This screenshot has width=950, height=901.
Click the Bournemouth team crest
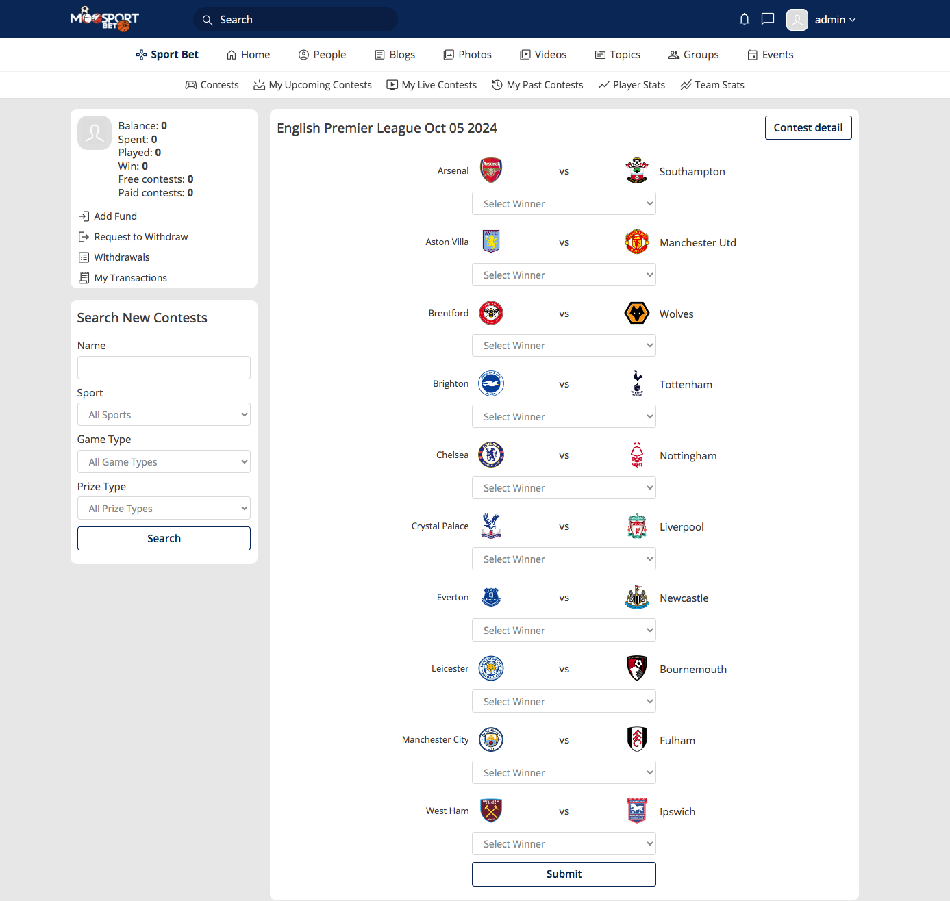click(637, 668)
